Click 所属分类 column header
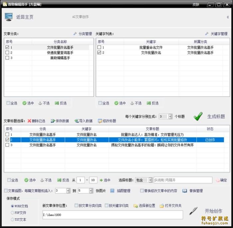Image resolution: width=233 pixels, height=228 pixels. (x=200, y=42)
